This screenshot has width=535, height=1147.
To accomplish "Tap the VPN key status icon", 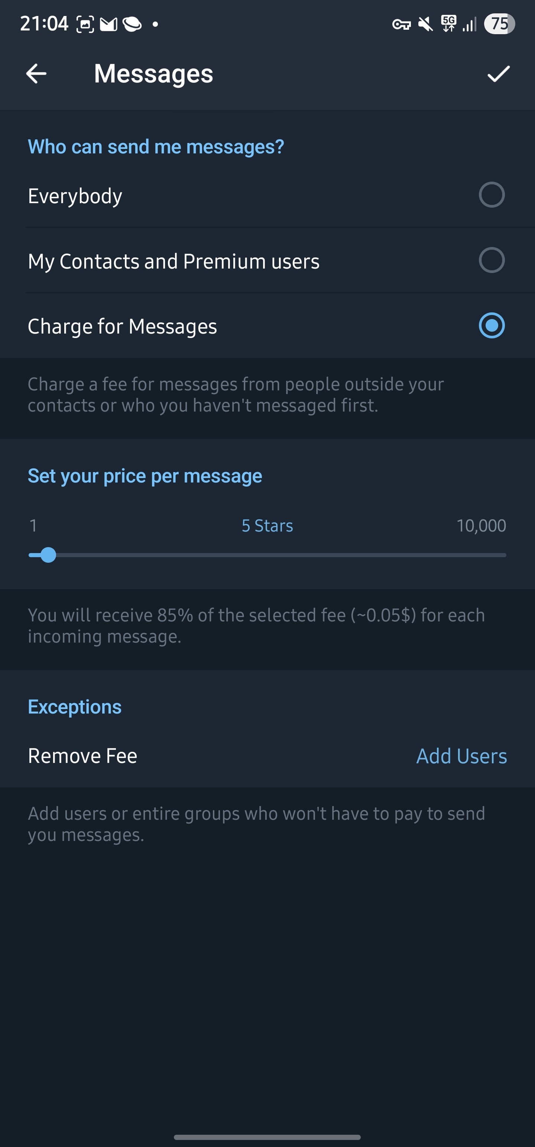I will tap(401, 25).
